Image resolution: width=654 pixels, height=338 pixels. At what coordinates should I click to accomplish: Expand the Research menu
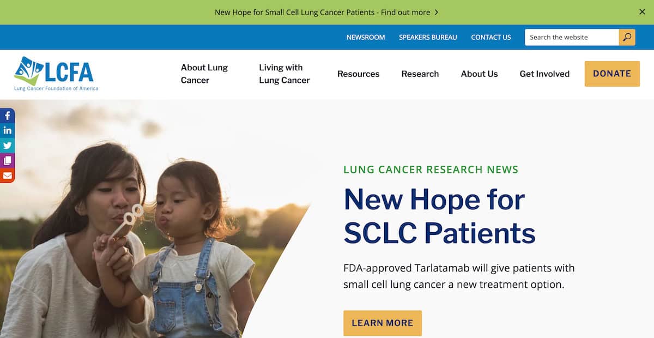click(x=420, y=74)
